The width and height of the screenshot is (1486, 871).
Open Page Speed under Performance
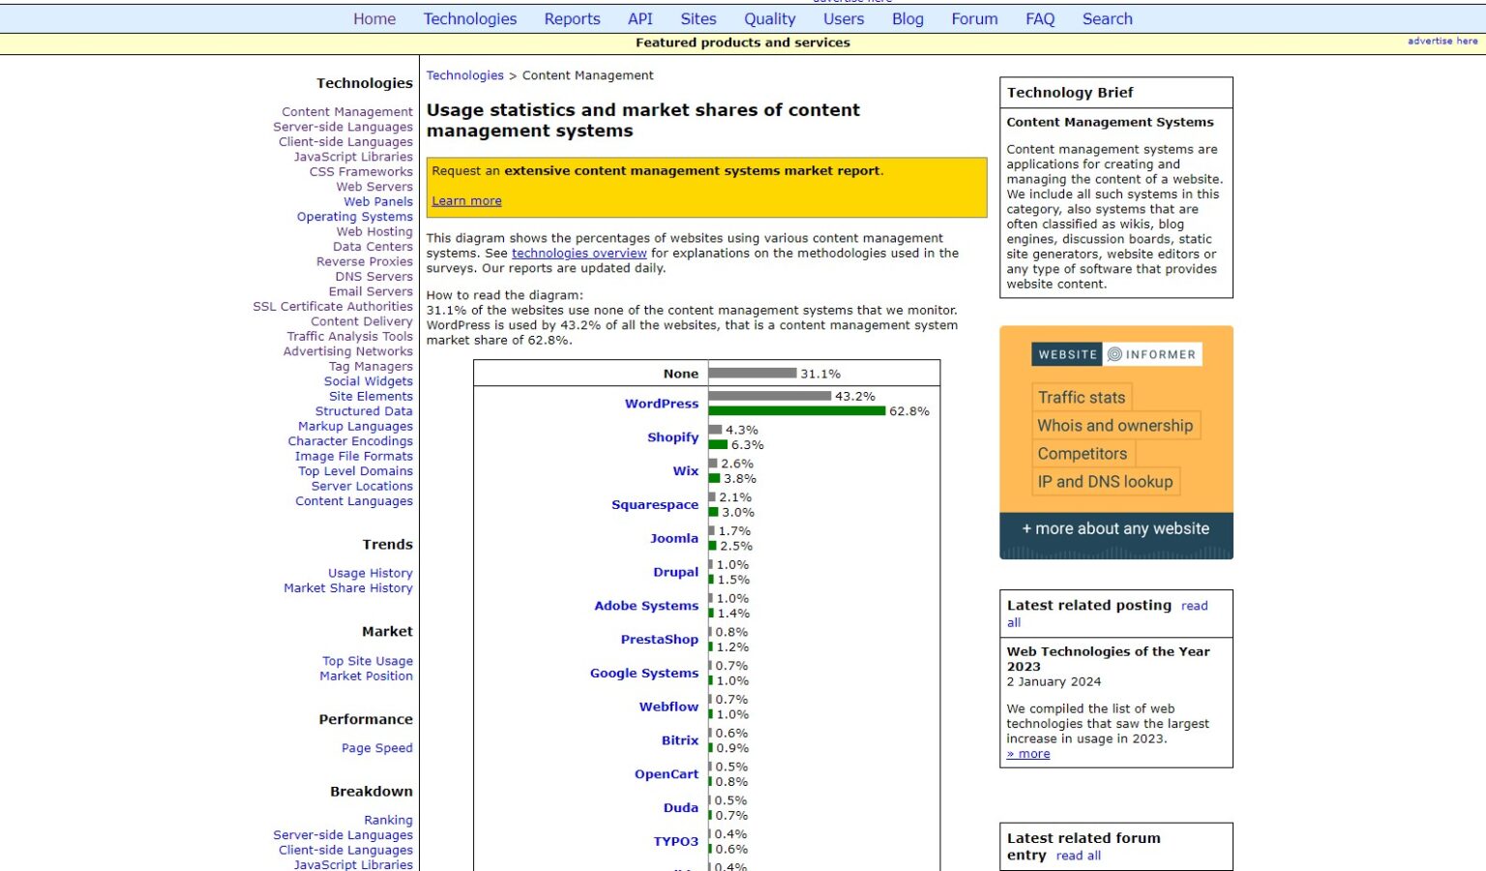pyautogui.click(x=376, y=748)
